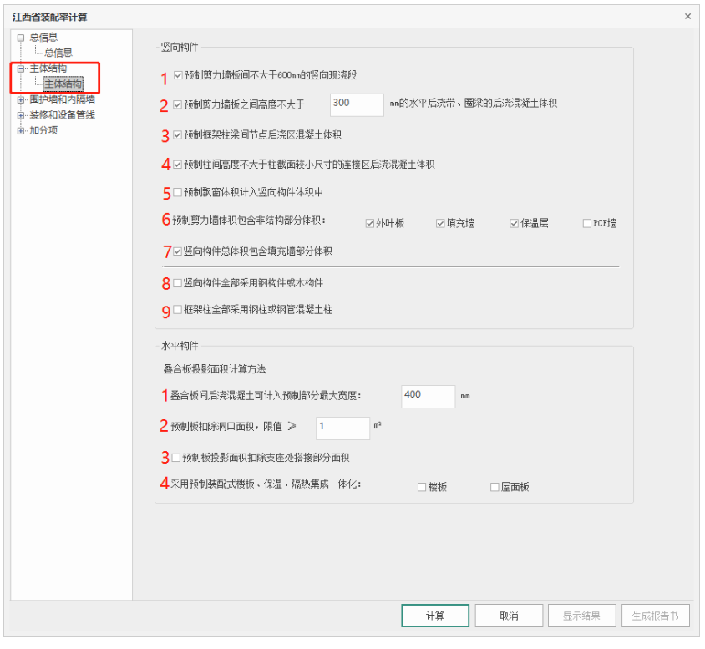The image size is (705, 649).
Task: Uncheck 竖向构件总体积包含填充墙部分体积
Action: coord(178,251)
